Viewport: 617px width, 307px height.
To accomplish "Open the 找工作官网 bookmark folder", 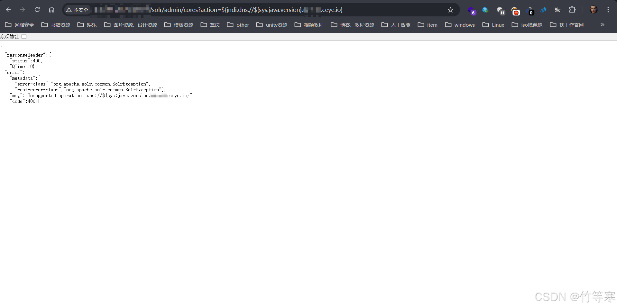I will [x=567, y=25].
